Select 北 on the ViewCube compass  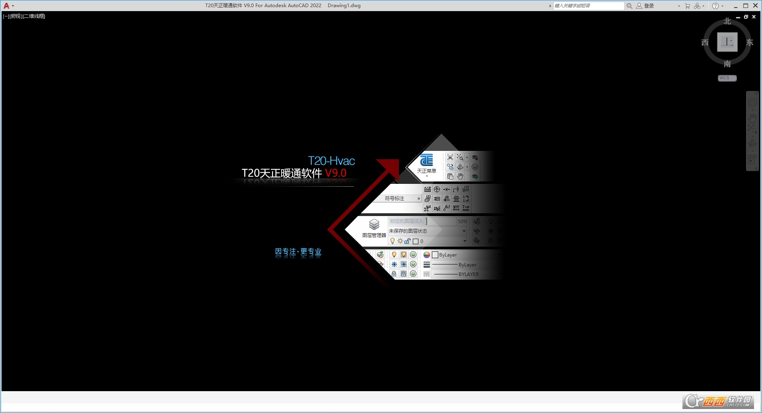point(727,21)
